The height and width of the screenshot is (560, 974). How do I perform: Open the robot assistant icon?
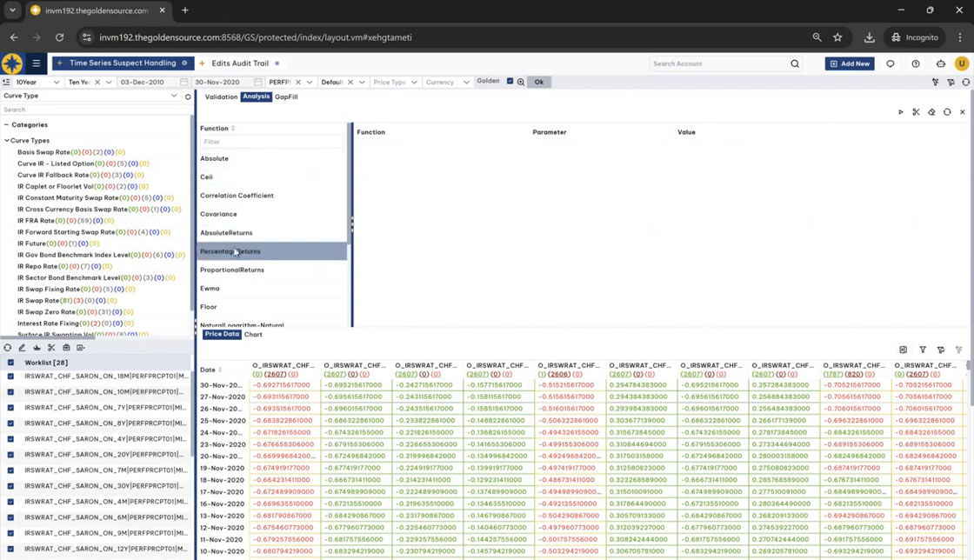click(940, 63)
